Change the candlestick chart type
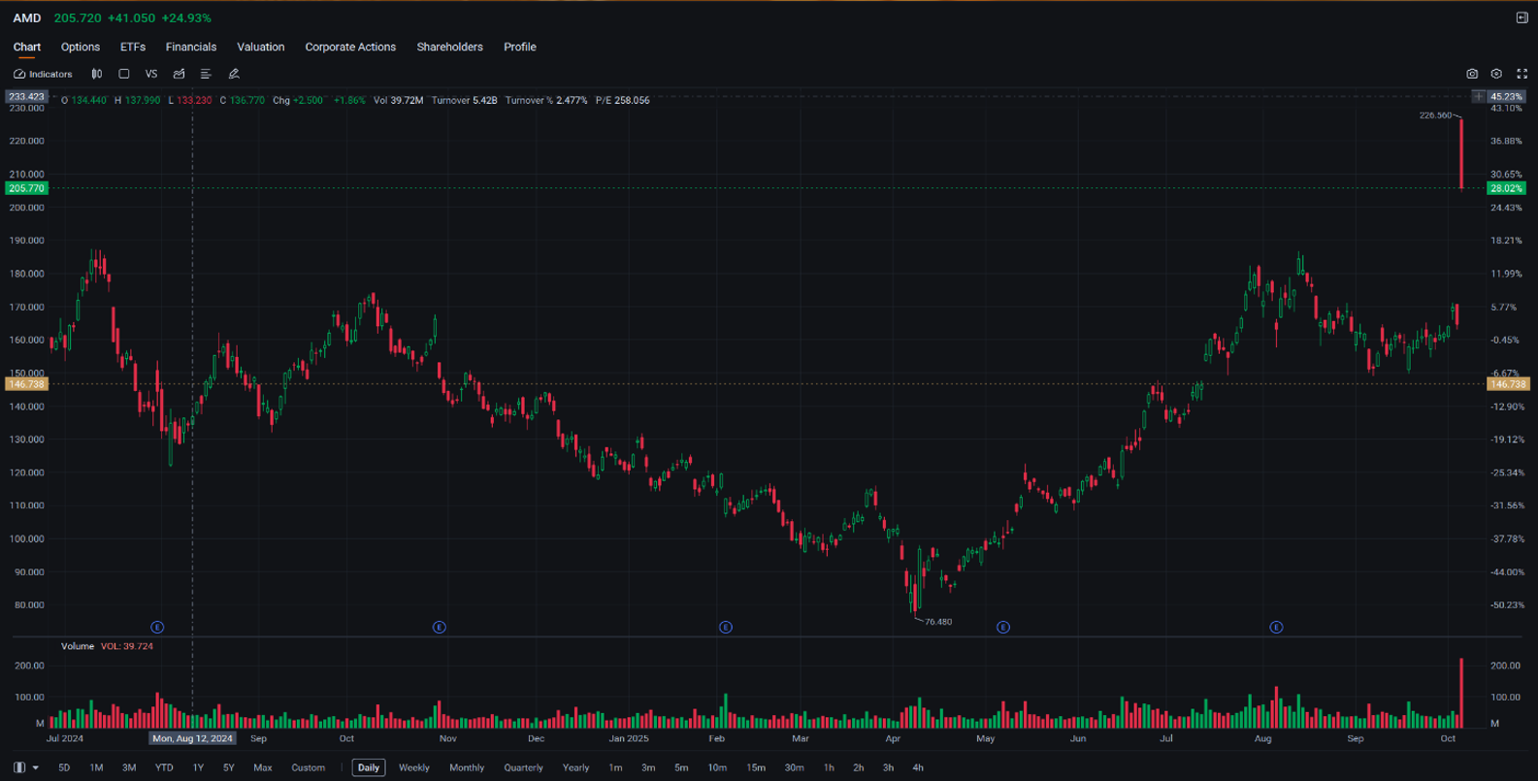The image size is (1538, 781). 97,74
